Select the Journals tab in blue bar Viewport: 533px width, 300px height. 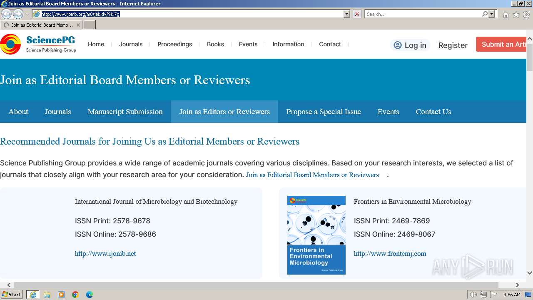(58, 112)
